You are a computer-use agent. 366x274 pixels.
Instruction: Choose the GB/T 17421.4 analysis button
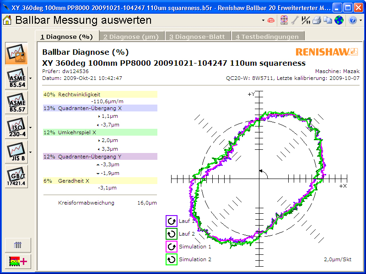click(x=16, y=177)
